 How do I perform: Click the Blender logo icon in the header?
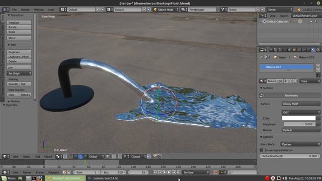[x=299, y=10]
